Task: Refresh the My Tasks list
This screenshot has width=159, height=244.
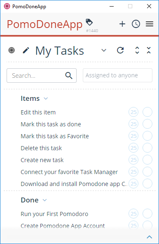Action: pyautogui.click(x=120, y=50)
